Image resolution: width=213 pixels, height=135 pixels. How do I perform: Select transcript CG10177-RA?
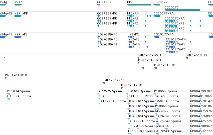(x=163, y=13)
